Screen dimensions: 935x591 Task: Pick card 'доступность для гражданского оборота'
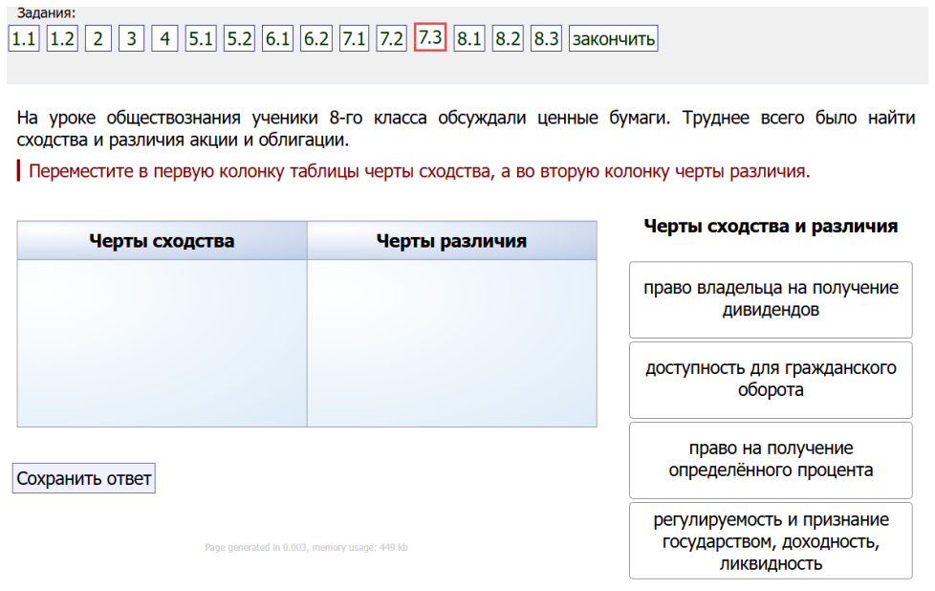[771, 380]
